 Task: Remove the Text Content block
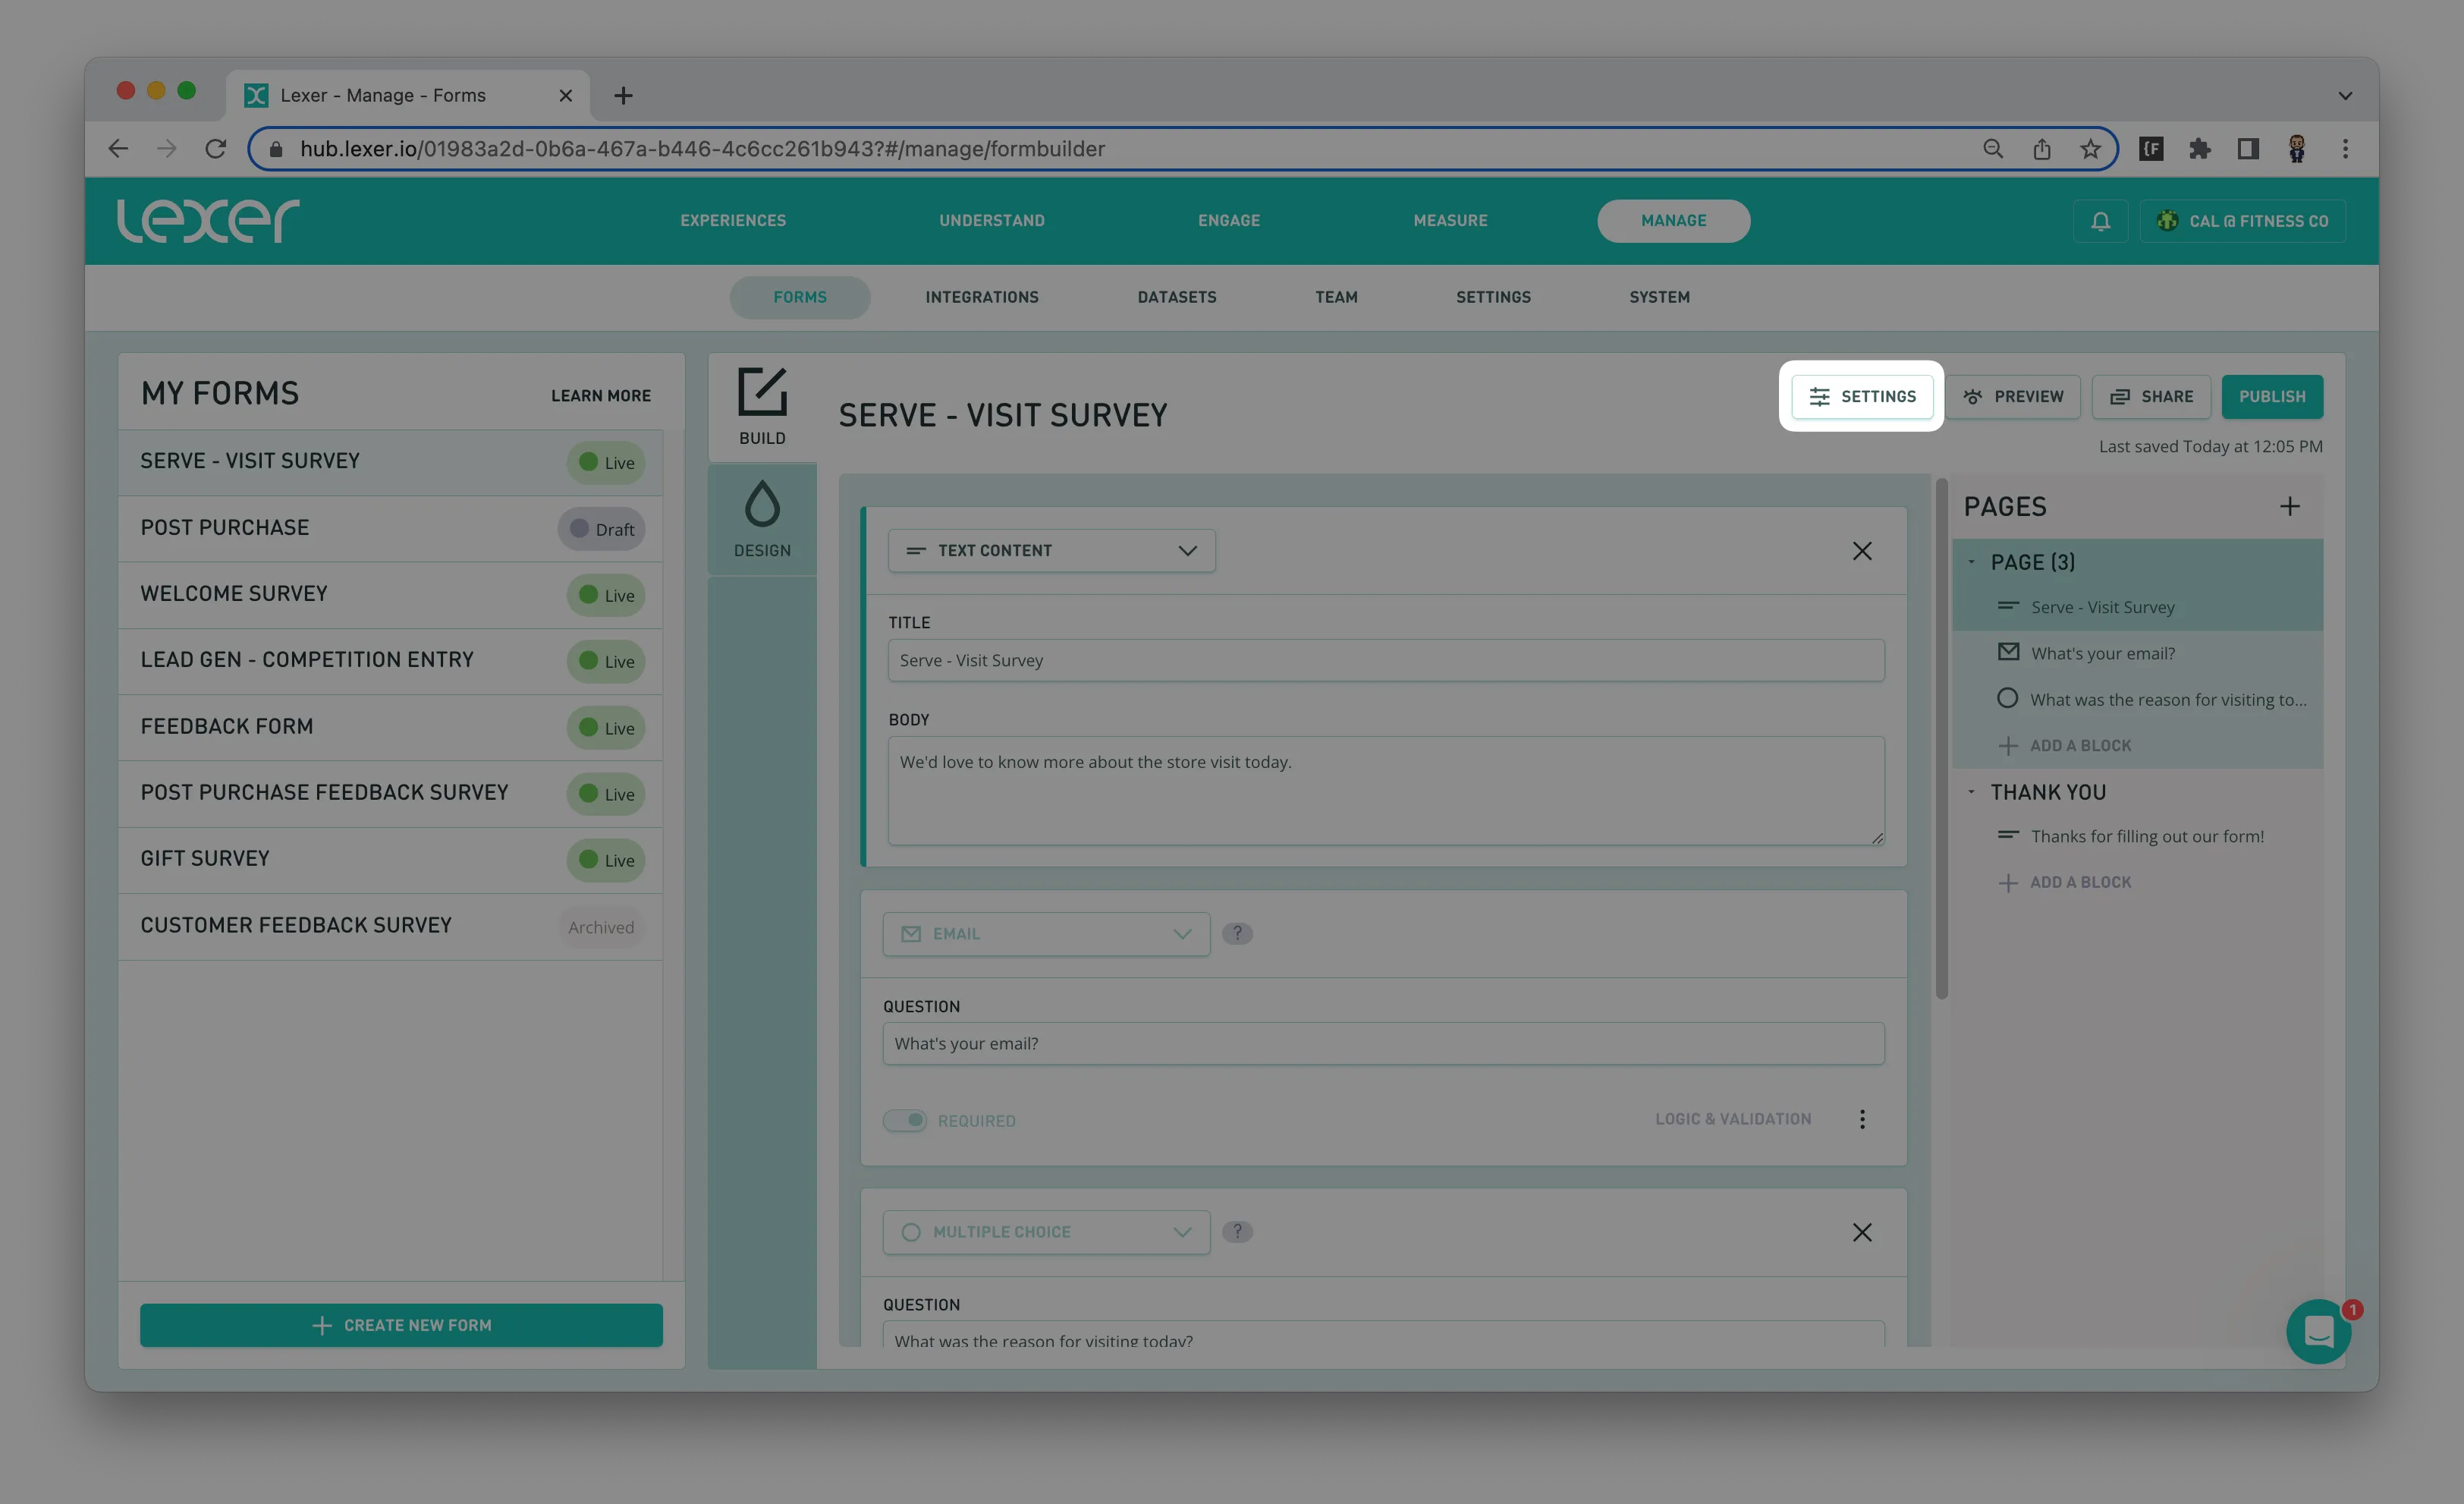(1861, 551)
